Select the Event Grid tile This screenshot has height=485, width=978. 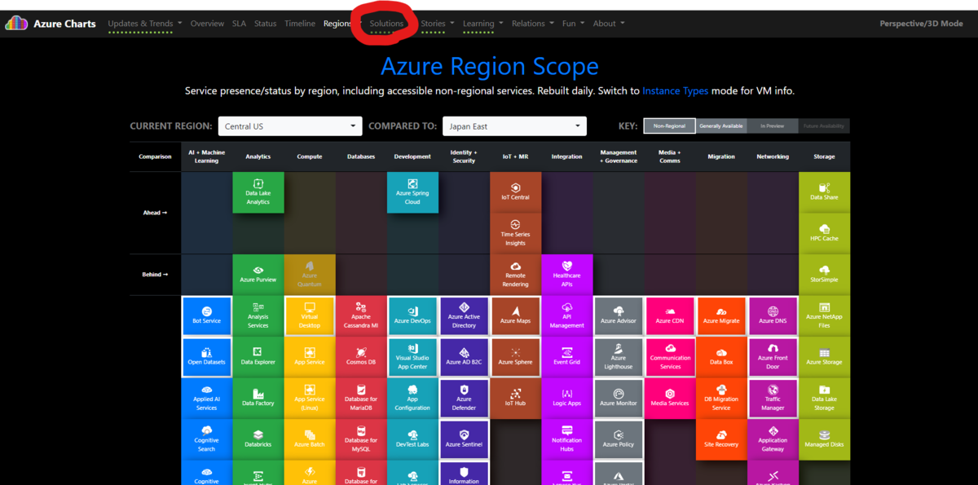click(566, 357)
